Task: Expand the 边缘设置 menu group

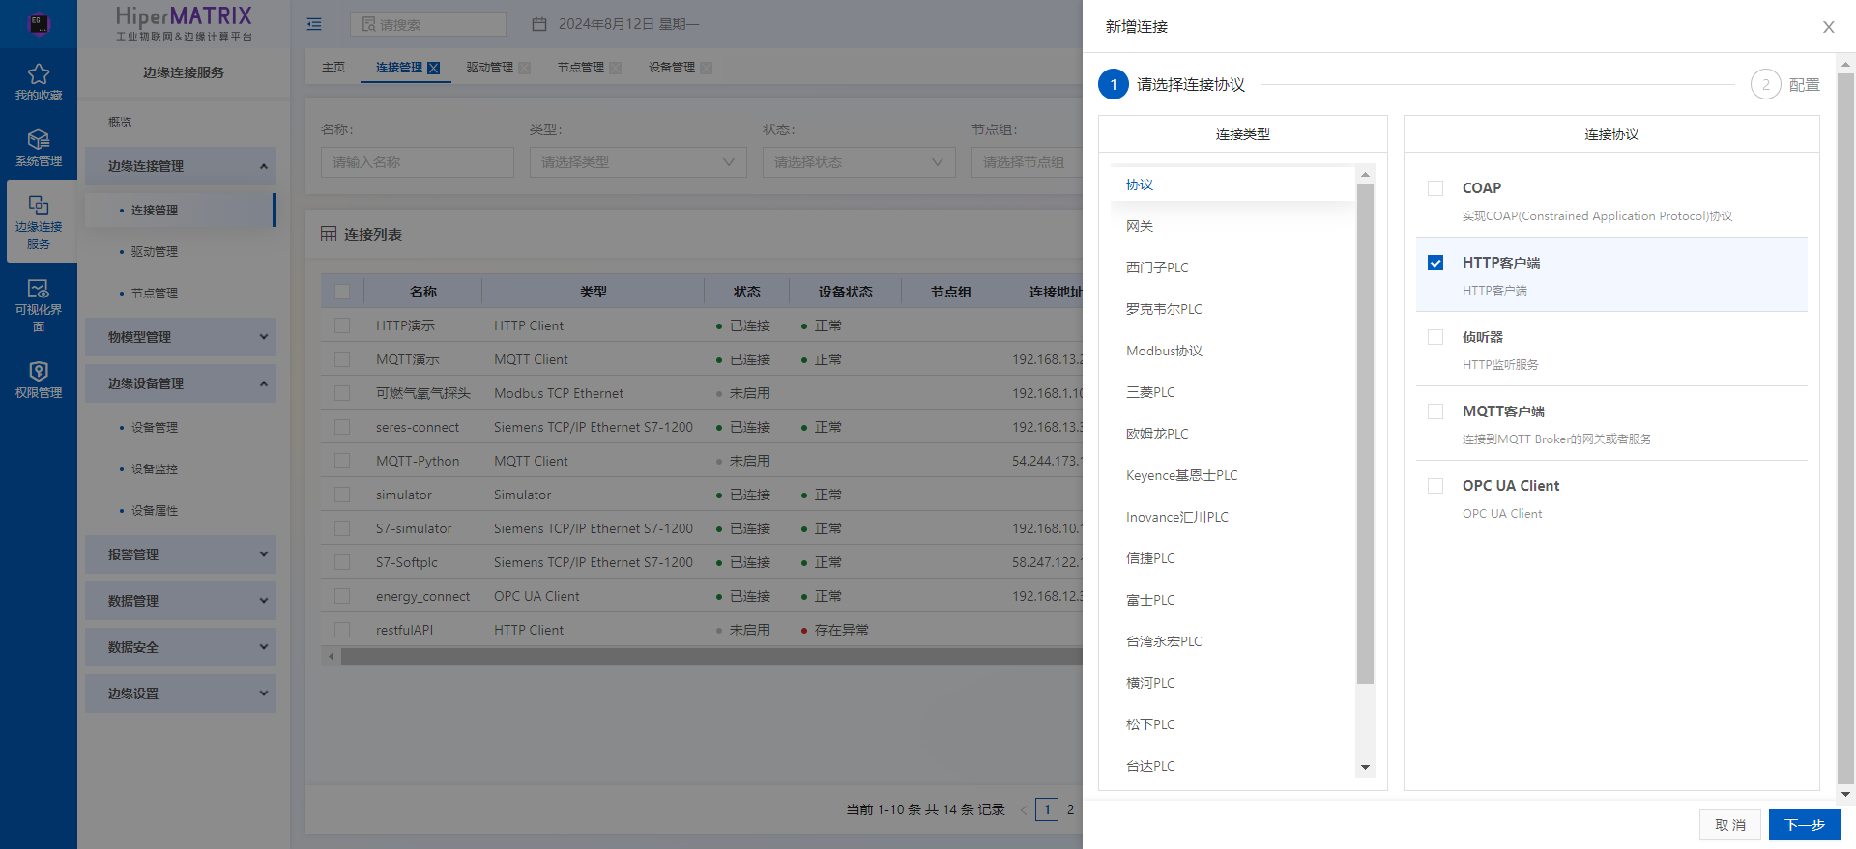Action: click(x=181, y=693)
